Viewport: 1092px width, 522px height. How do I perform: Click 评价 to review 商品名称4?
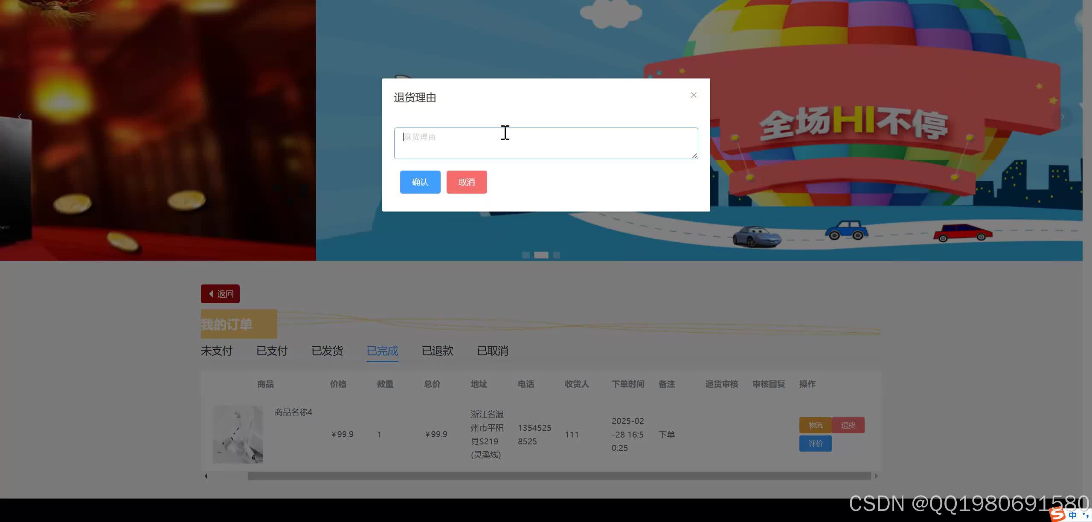(x=815, y=444)
